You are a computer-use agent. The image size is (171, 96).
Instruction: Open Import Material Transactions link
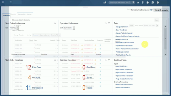click(124, 70)
